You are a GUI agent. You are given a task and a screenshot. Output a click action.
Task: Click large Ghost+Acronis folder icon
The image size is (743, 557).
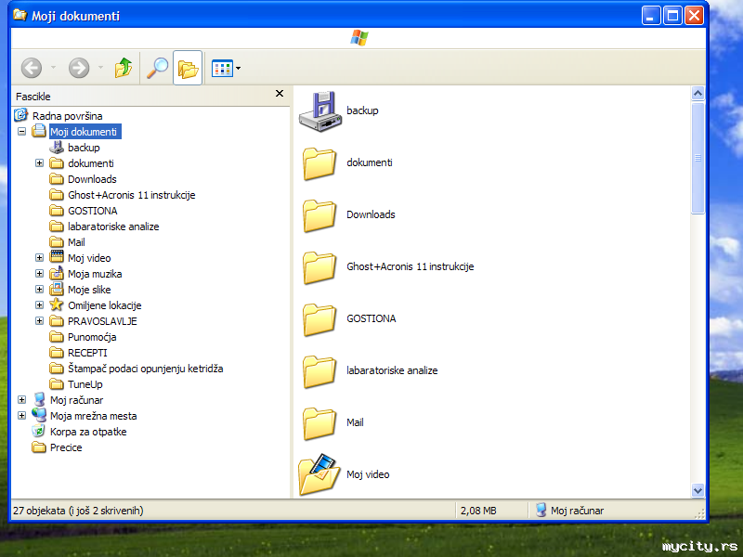click(x=319, y=268)
